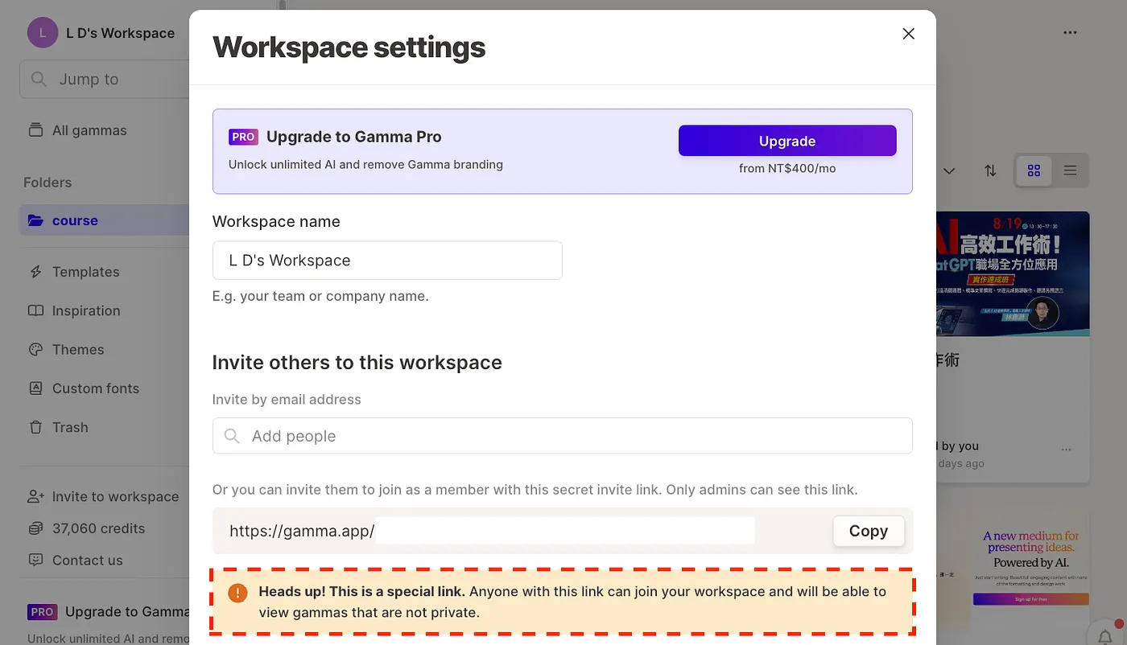Screen dimensions: 1127x645
Task: Open the AI course gamma thumbnail
Action: click(1013, 274)
